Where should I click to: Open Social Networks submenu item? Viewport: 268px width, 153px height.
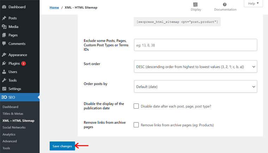click(14, 127)
